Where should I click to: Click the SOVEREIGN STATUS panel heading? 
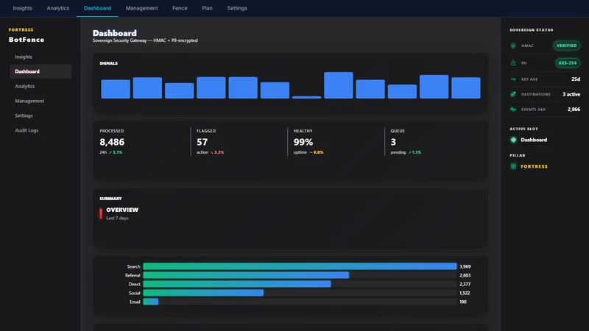point(531,30)
